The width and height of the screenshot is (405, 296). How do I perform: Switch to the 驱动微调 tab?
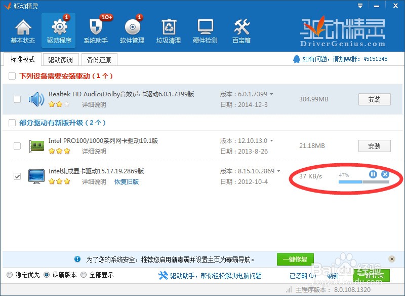point(60,60)
